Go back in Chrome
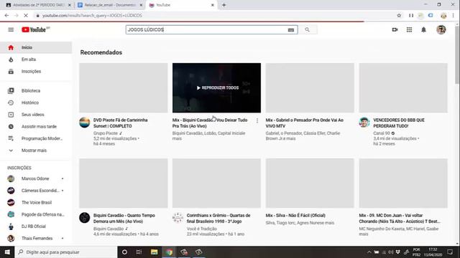The height and width of the screenshot is (258, 460). pyautogui.click(x=6, y=16)
